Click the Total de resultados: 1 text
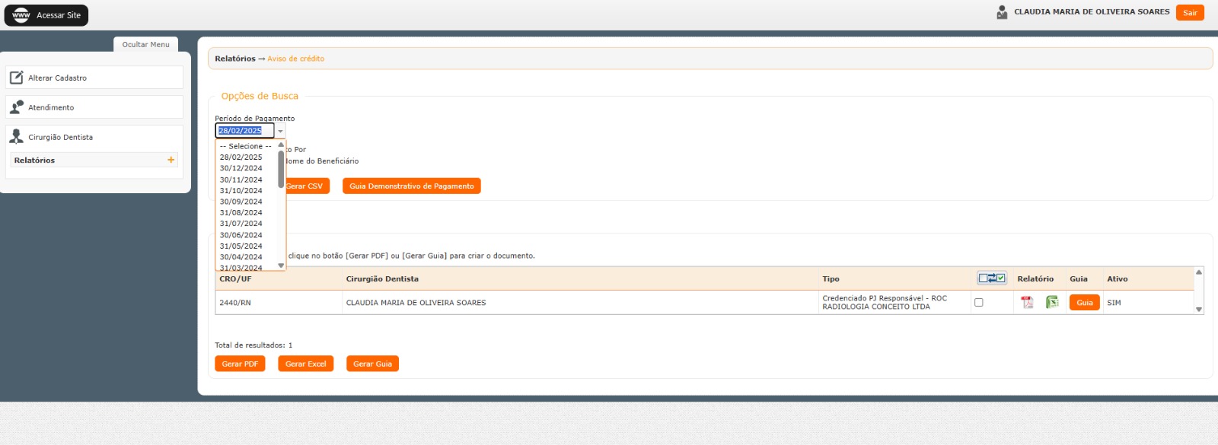 click(253, 345)
